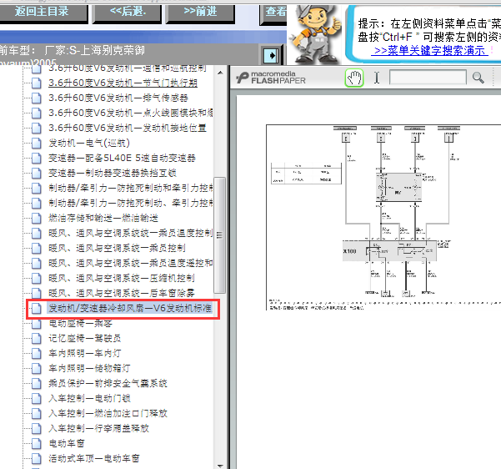This screenshot has height=469, width=501.
Task: Click the <<后退 back button
Action: pos(128,12)
